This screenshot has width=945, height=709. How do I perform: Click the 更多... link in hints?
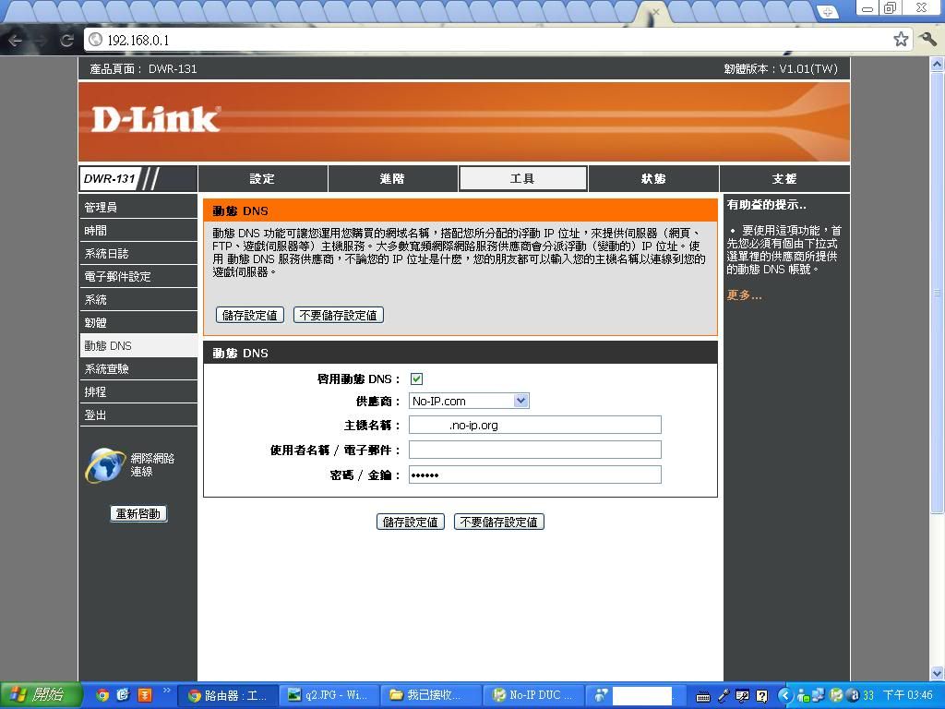(x=744, y=295)
